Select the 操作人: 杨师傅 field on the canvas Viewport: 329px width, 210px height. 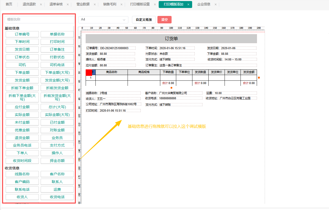coord(110,59)
